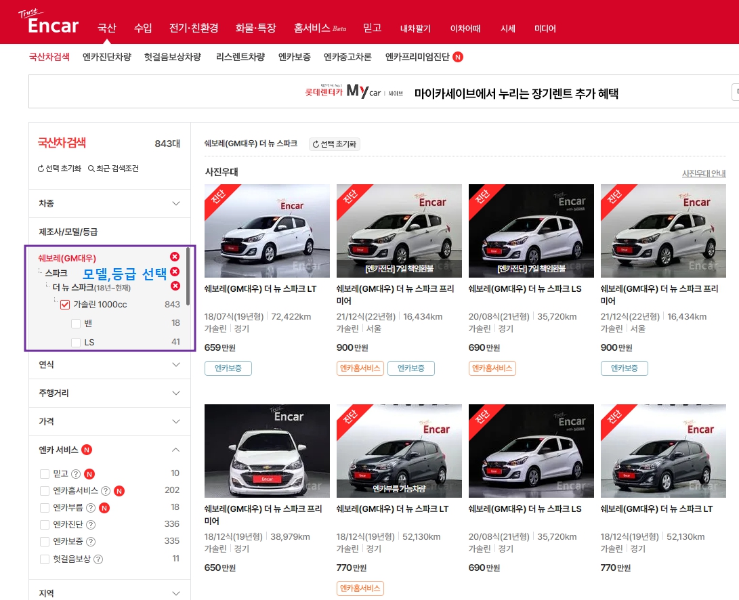Click 엔카홈서비스 badge under 38,979km row's neighbor 770만원
The width and height of the screenshot is (739, 600).
(360, 588)
